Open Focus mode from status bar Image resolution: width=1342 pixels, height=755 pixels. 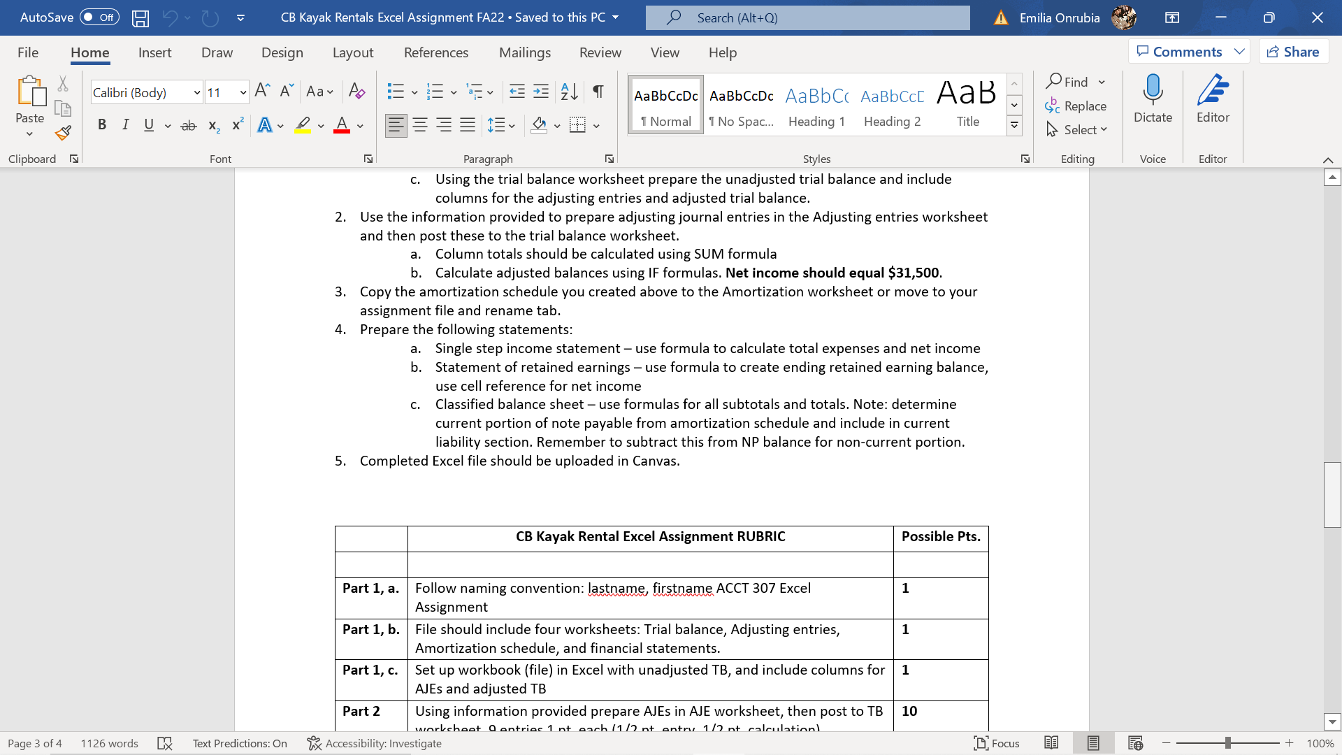pyautogui.click(x=997, y=743)
